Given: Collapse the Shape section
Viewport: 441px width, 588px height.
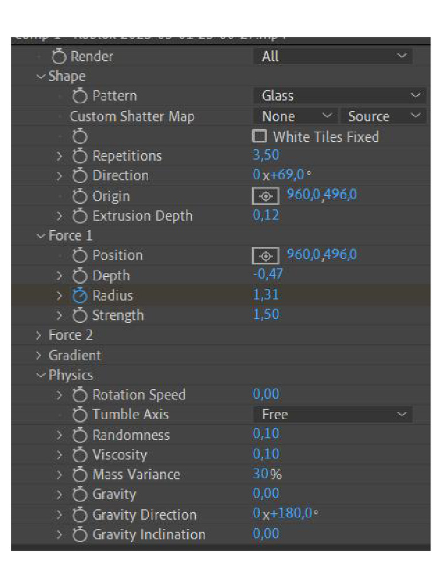Looking at the screenshot, I should click(x=40, y=76).
